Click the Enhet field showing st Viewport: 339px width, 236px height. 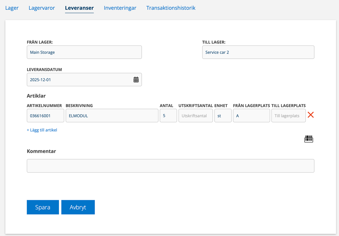[x=223, y=116]
